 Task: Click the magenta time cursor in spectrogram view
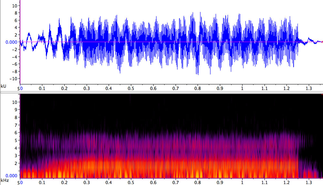tap(20, 136)
